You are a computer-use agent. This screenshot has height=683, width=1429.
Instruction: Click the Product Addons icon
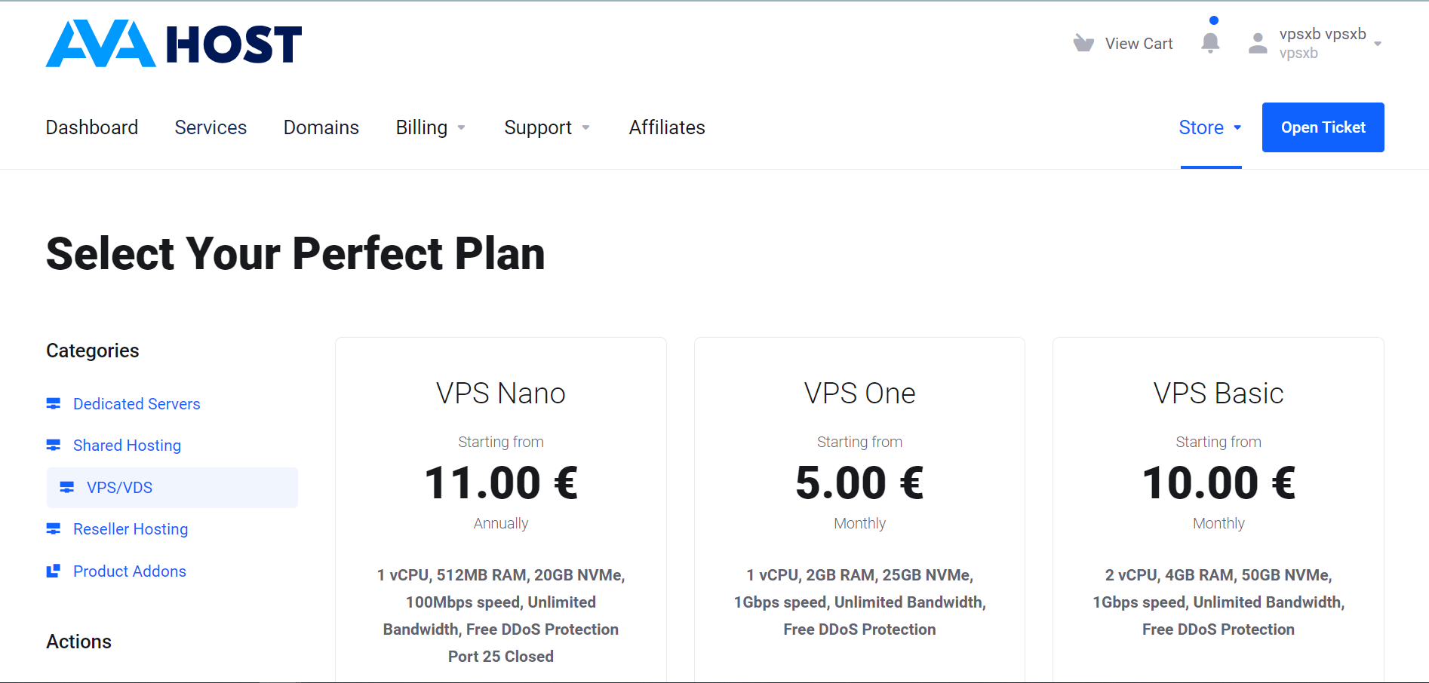pos(54,571)
